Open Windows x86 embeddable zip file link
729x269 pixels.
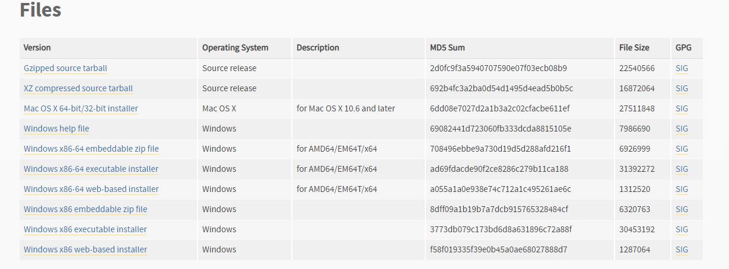pos(85,209)
